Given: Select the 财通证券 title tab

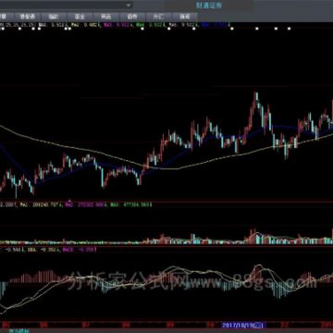Looking at the screenshot, I should [x=209, y=6].
